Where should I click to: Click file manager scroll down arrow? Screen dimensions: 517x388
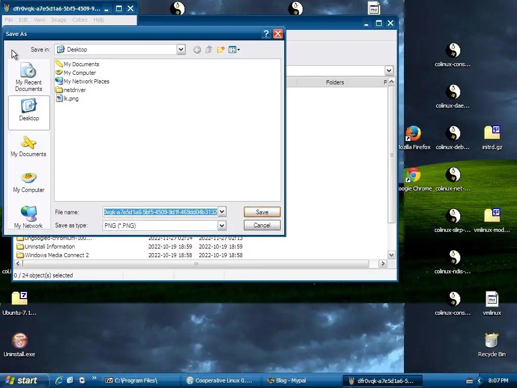point(391,255)
